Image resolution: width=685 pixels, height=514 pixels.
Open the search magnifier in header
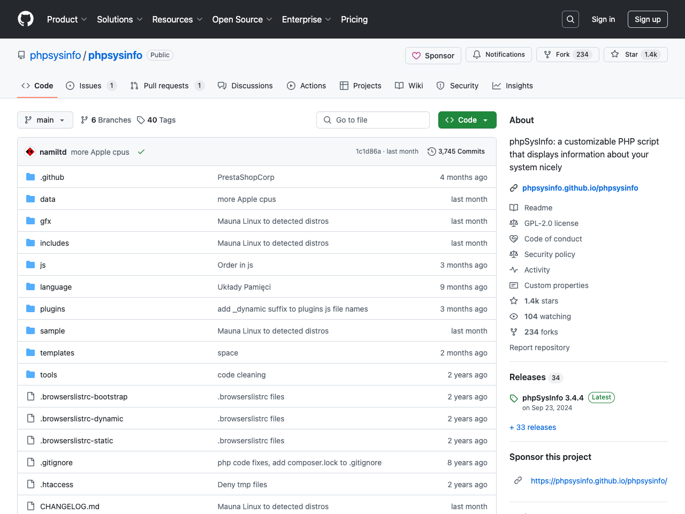click(570, 19)
